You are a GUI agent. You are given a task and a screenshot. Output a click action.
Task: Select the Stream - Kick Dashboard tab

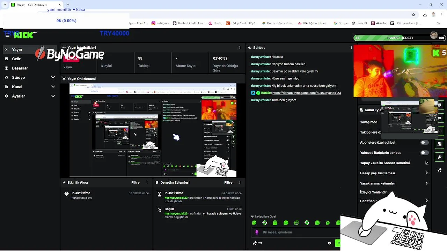(x=35, y=5)
